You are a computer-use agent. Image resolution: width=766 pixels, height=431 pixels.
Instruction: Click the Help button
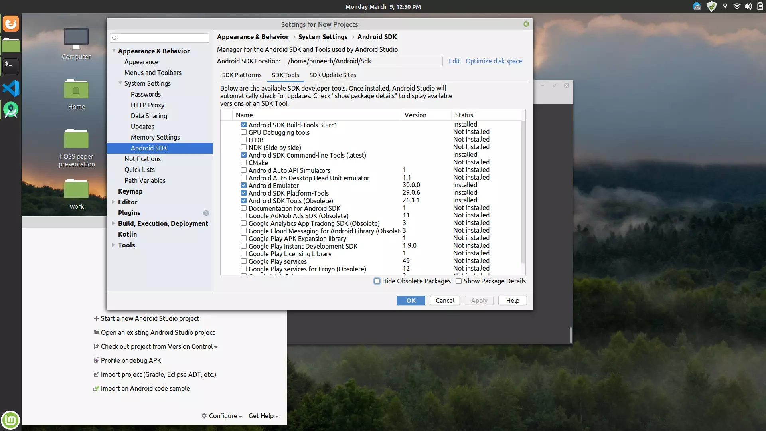pyautogui.click(x=513, y=301)
